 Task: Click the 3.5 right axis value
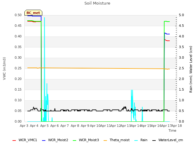pyautogui.click(x=181, y=47)
